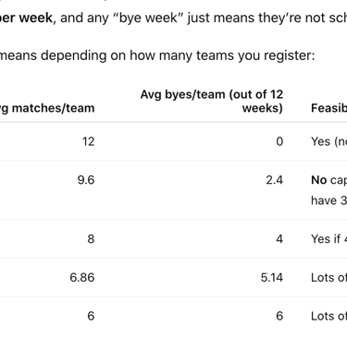Screen dimensions: 347x338
Task: Click the quoted "bye week" phrase
Action: click(x=146, y=18)
